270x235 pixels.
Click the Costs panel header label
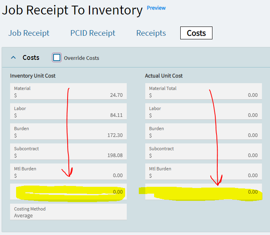click(31, 57)
